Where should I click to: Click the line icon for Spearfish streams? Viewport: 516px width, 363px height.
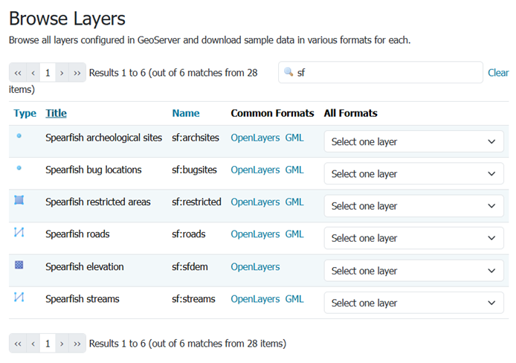19,298
